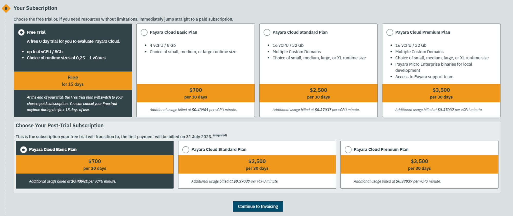Select the Free Trial radio button
The image size is (513, 216).
click(21, 32)
